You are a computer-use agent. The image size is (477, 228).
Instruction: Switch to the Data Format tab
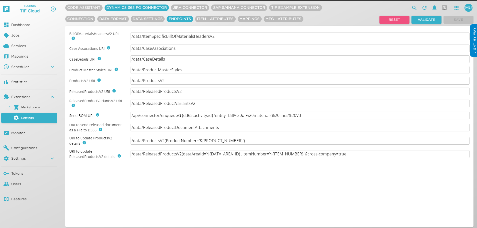[x=113, y=19]
